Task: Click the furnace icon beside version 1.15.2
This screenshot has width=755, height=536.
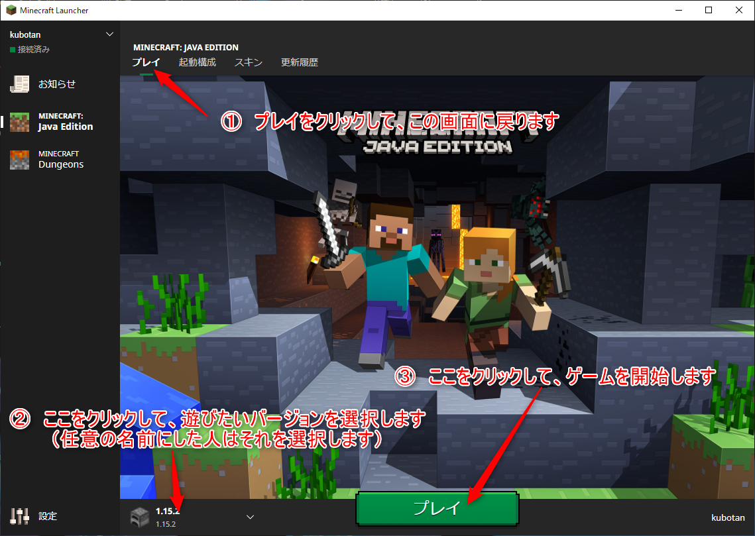Action: pyautogui.click(x=139, y=517)
